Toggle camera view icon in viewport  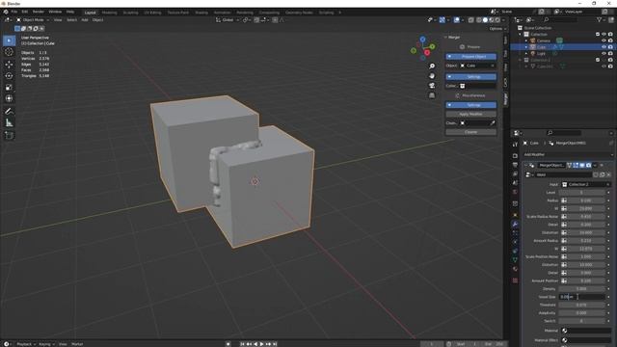[432, 86]
